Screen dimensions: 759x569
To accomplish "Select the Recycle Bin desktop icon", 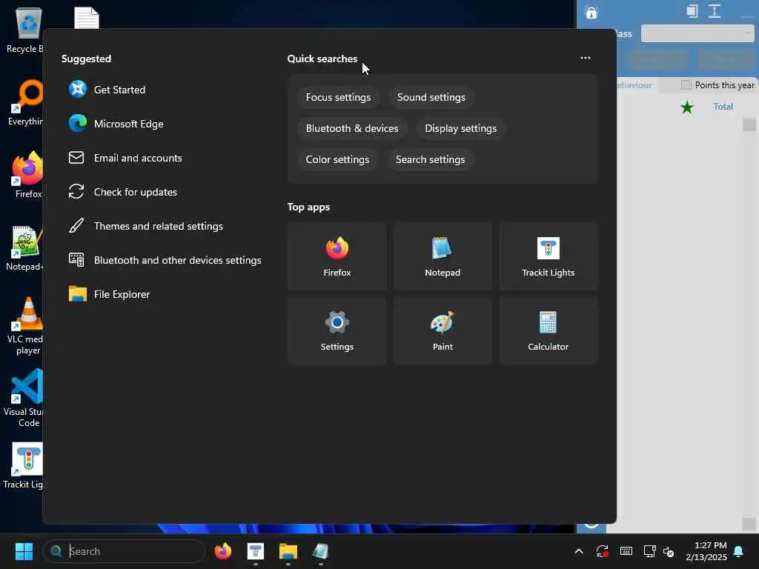I will [x=25, y=30].
